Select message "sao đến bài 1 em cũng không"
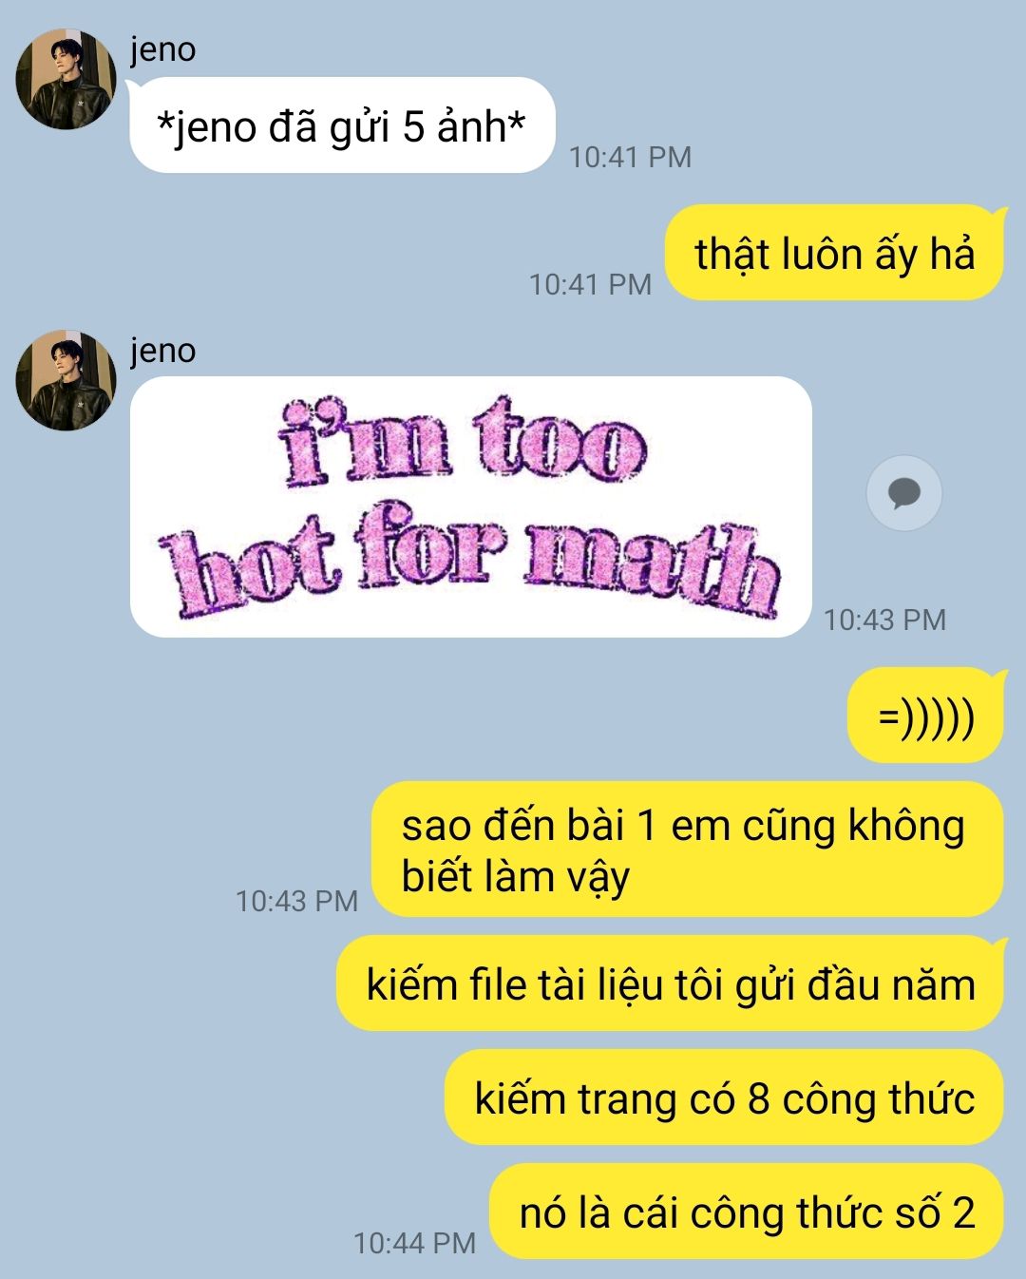1026x1279 pixels. (687, 849)
